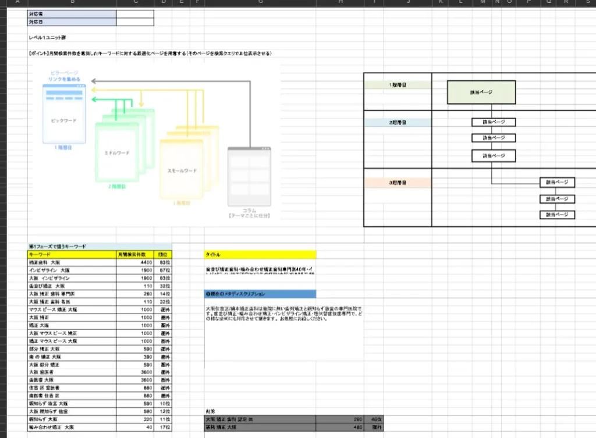
Task: Click the gray コラム page graphic
Action: click(x=249, y=176)
